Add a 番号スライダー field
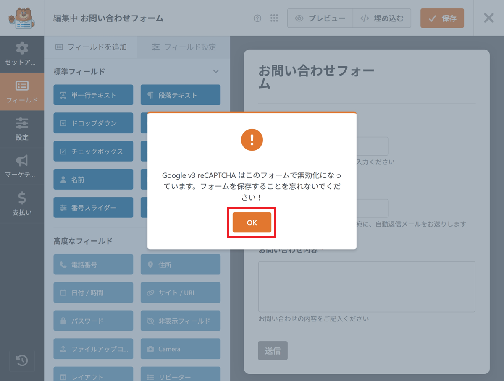 [93, 208]
